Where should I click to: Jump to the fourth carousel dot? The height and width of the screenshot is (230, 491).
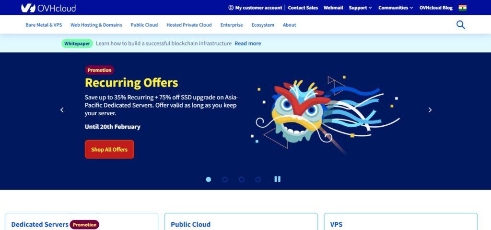tap(258, 179)
